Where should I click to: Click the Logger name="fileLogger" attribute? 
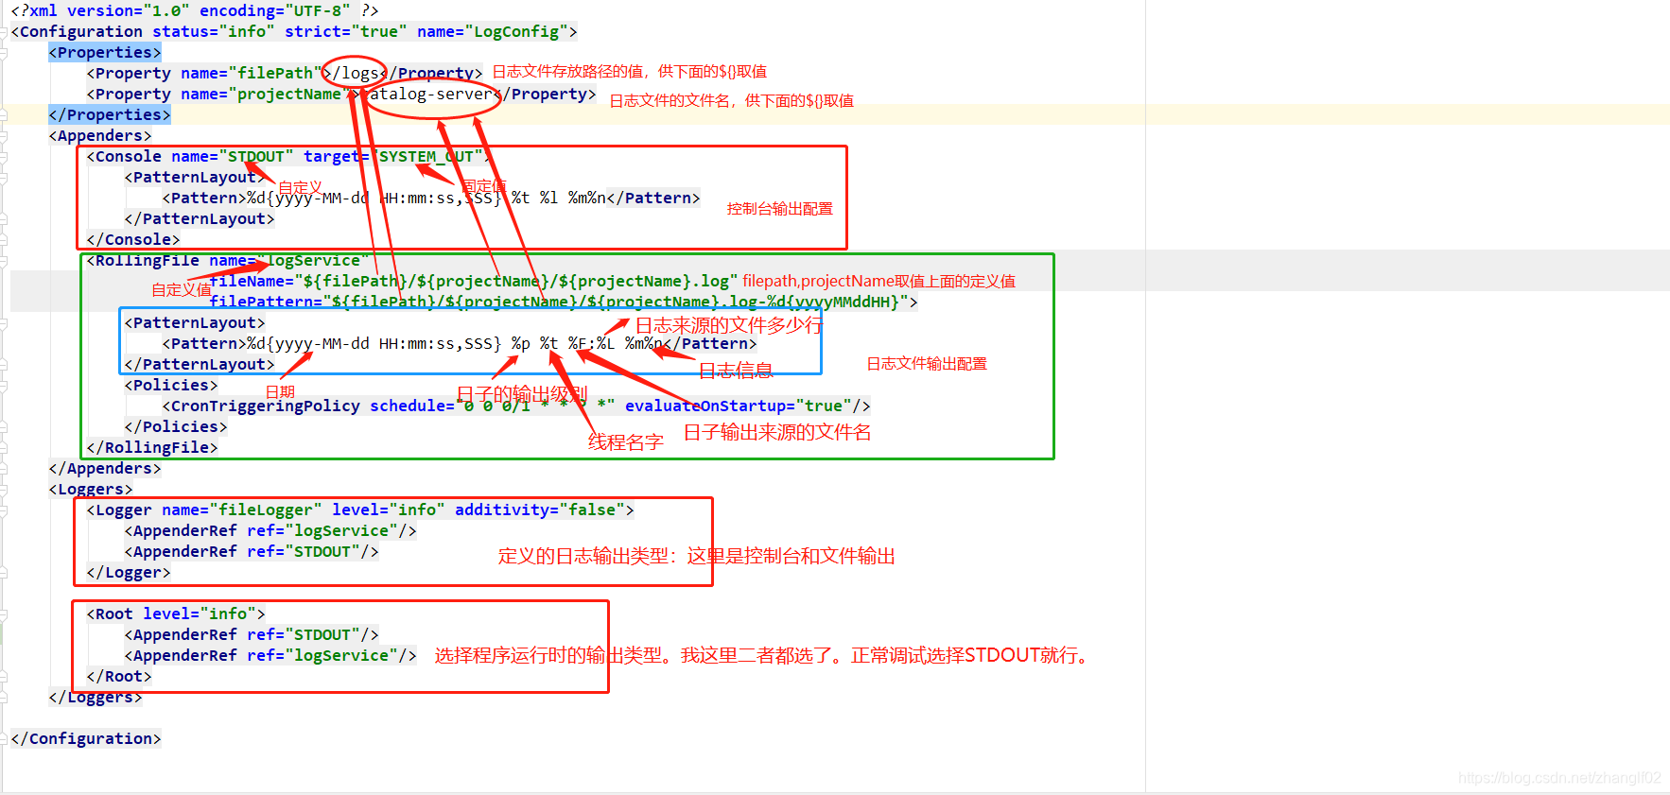pos(242,510)
